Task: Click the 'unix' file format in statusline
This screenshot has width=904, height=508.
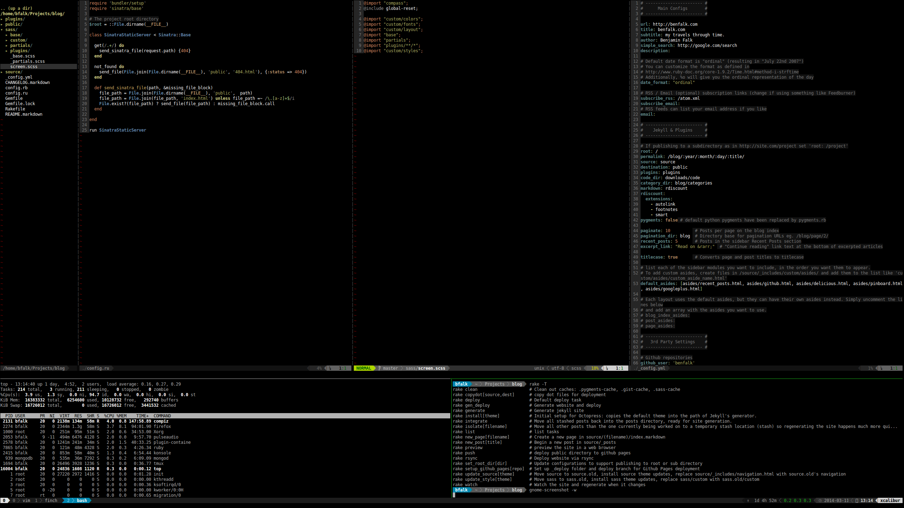Action: (x=539, y=368)
